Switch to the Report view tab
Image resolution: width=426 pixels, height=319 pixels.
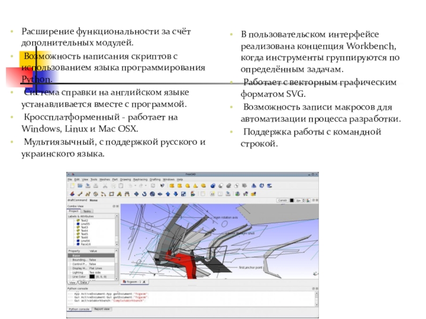point(102,309)
